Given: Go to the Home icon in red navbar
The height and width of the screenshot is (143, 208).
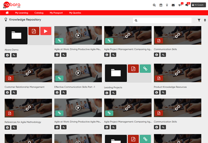Looking at the screenshot, I should tap(7, 13).
